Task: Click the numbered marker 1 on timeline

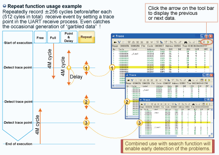Action: (86, 68)
